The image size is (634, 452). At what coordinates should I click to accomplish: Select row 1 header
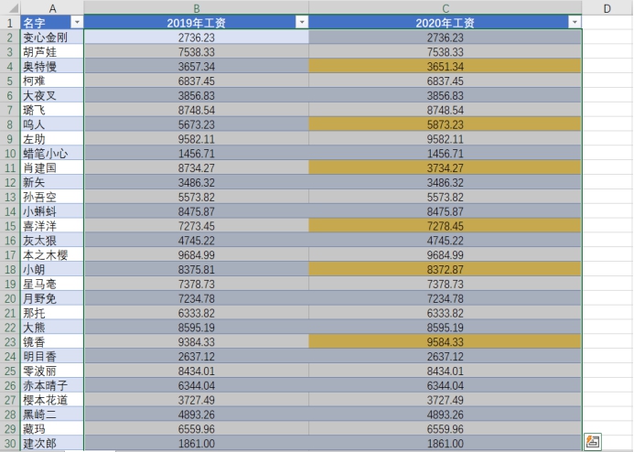pos(10,23)
